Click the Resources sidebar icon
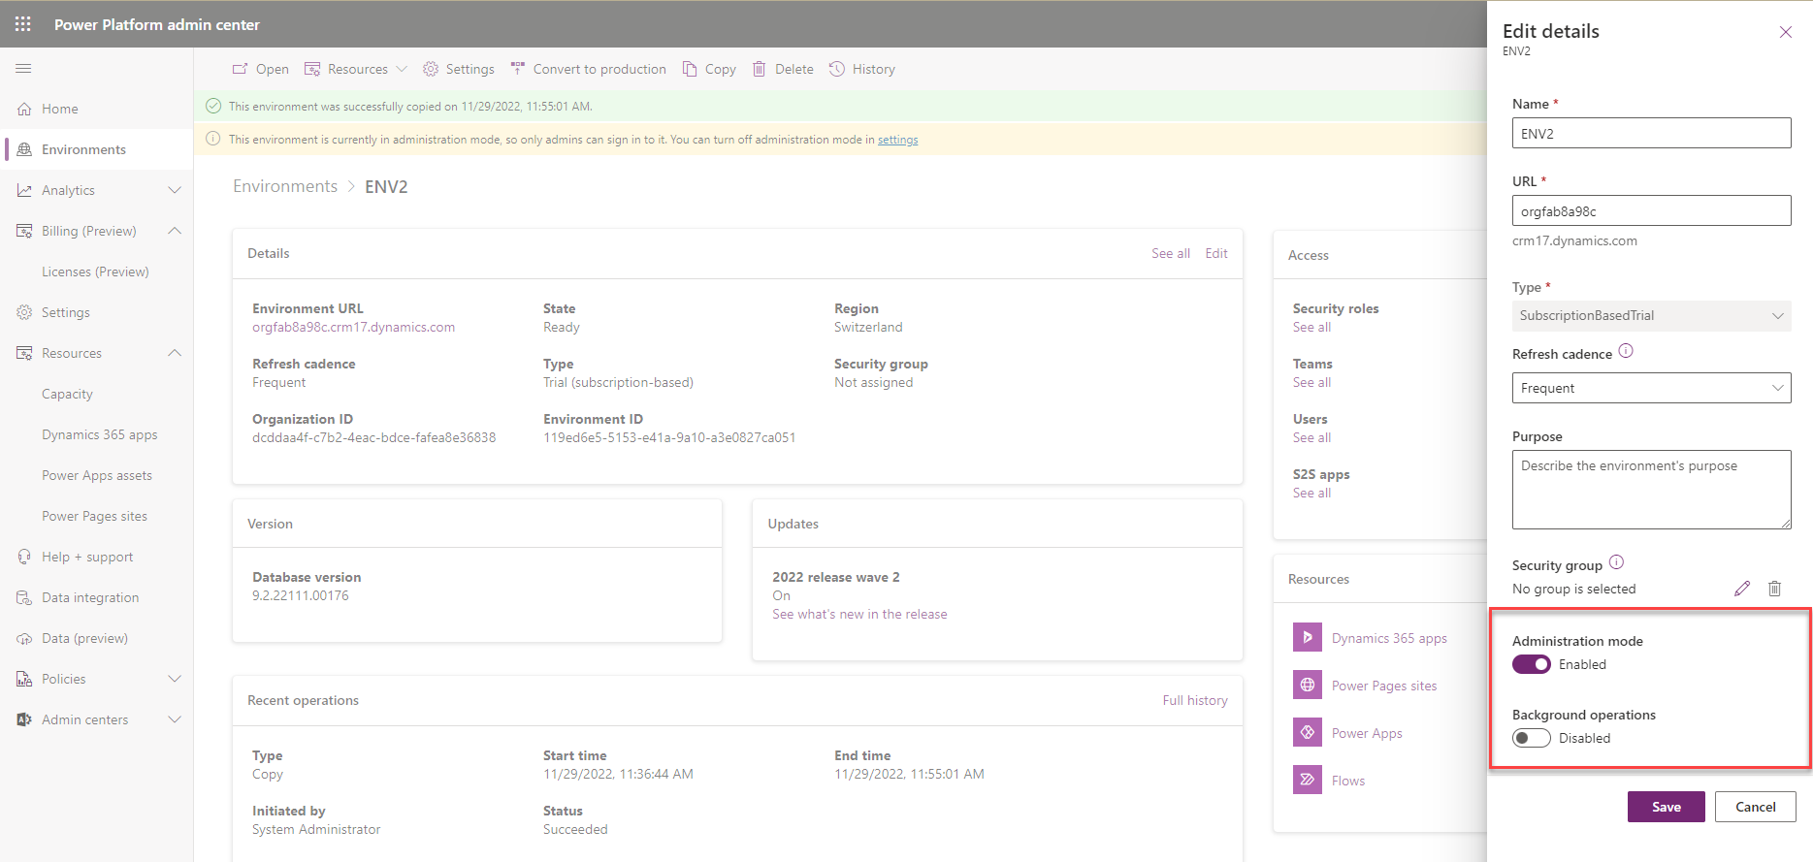 point(24,354)
